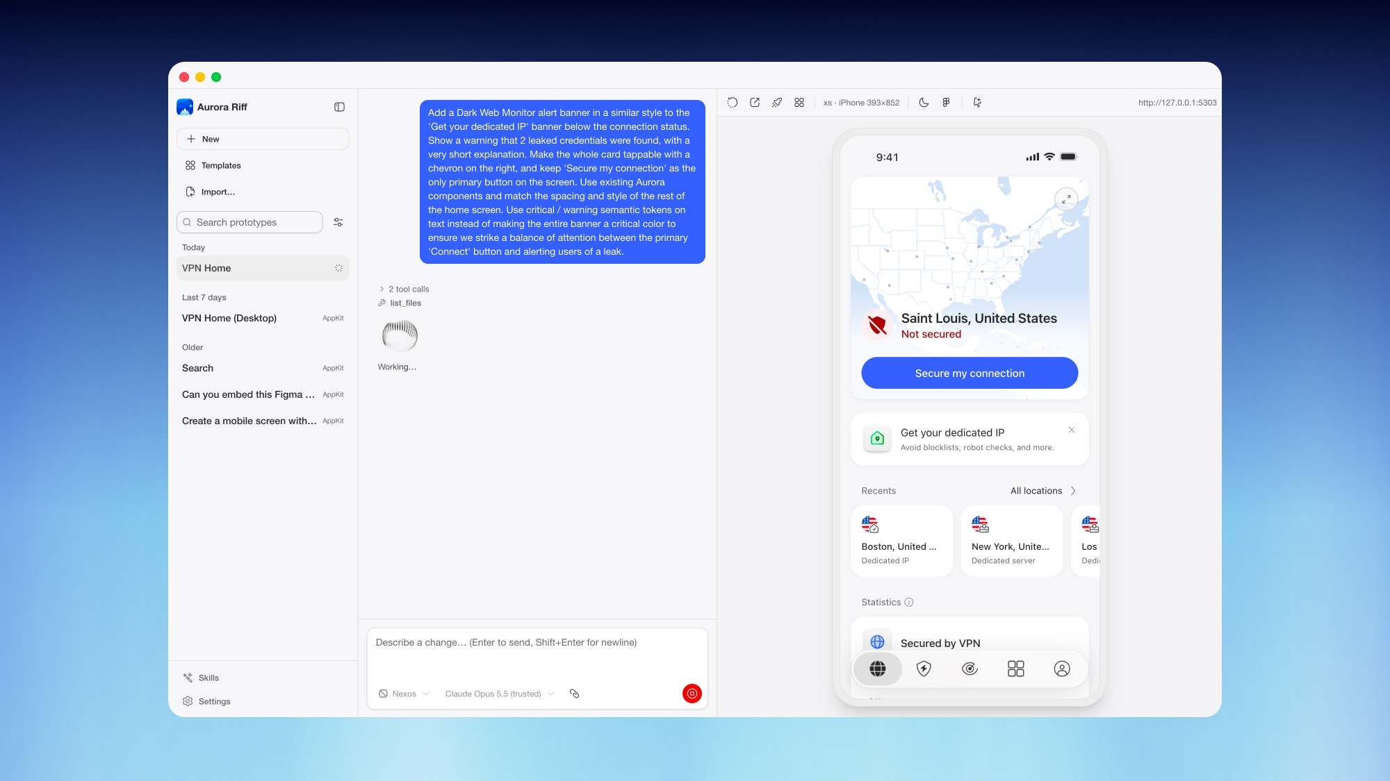Click the preview URL http://127.0.0.1:5303
The width and height of the screenshot is (1390, 781).
[x=1177, y=103]
